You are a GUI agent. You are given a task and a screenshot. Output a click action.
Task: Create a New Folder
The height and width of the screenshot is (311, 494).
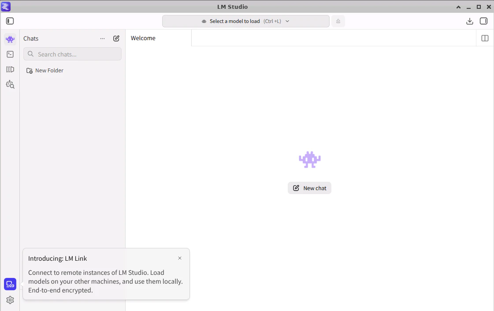click(x=45, y=70)
